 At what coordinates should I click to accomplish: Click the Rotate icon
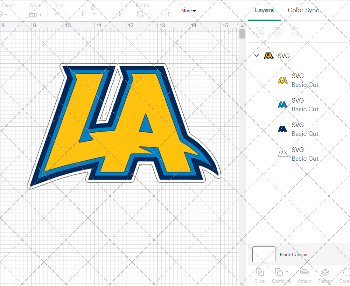tap(140, 14)
